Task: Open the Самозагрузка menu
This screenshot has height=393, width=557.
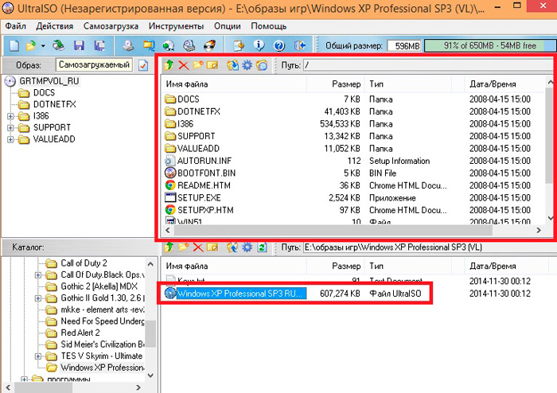Action: (x=111, y=26)
